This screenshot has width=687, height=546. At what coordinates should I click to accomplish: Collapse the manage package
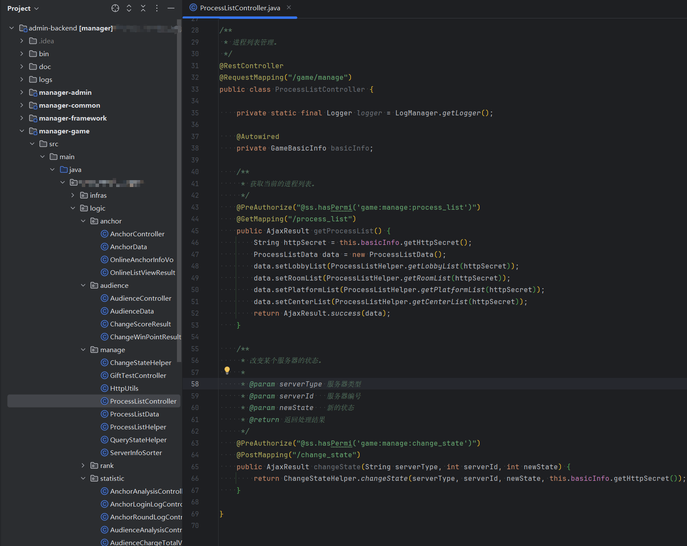(x=83, y=350)
